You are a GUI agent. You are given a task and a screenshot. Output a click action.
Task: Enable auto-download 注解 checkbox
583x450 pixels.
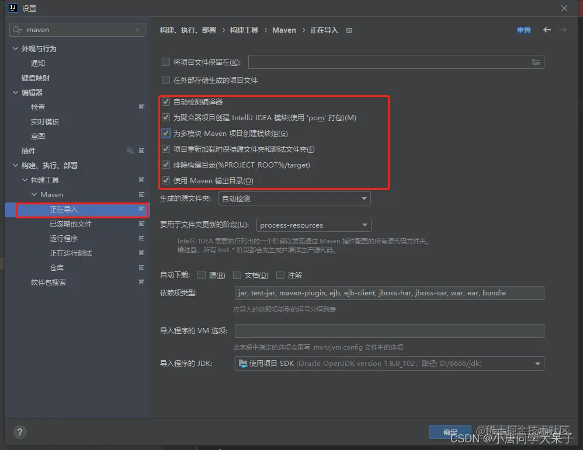click(280, 275)
